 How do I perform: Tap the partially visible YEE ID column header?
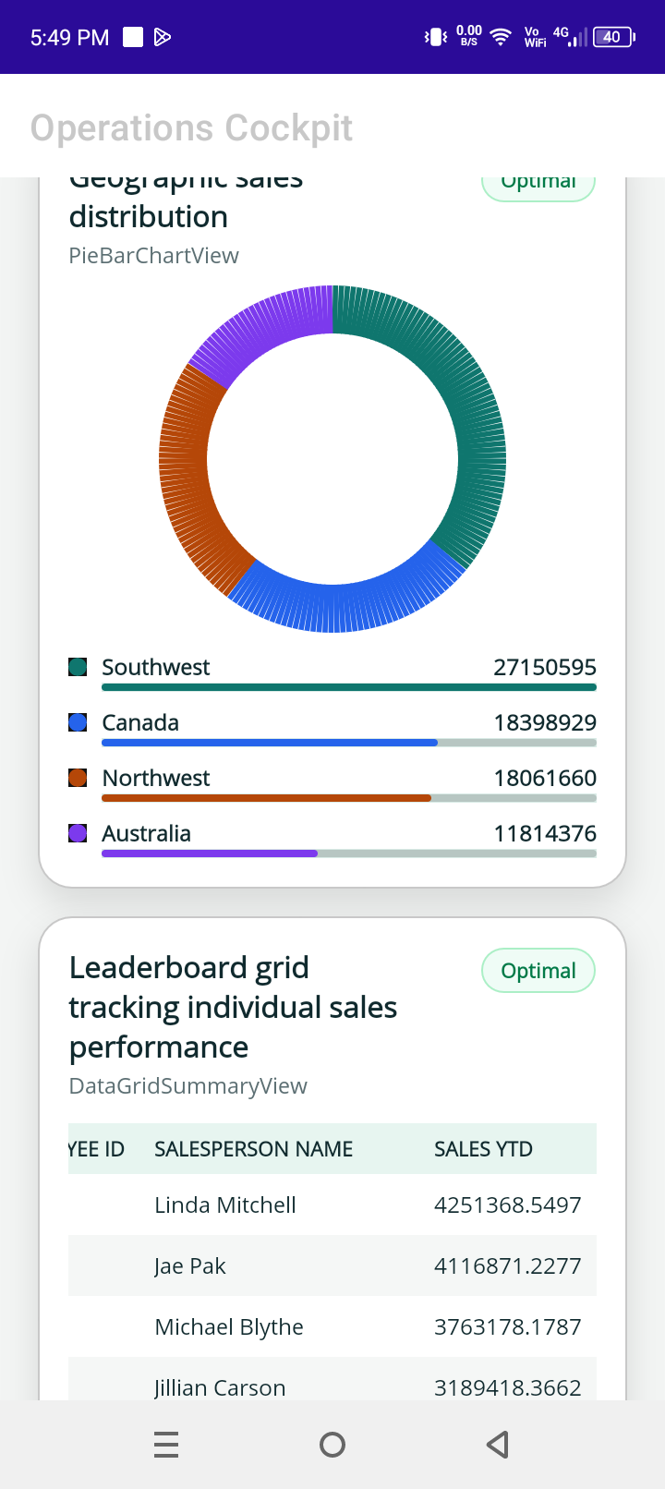pyautogui.click(x=96, y=1149)
